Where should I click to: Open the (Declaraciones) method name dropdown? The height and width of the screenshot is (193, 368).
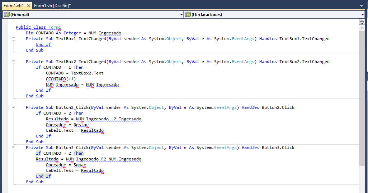(274, 15)
